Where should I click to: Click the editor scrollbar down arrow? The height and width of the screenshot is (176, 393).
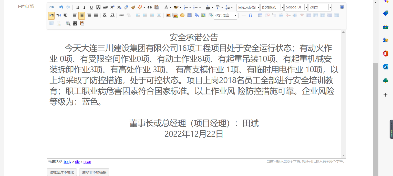pyautogui.click(x=343, y=155)
